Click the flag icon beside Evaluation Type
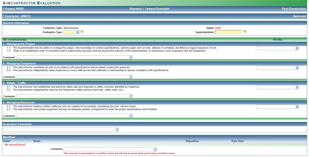309x157 pixels. click(x=82, y=32)
